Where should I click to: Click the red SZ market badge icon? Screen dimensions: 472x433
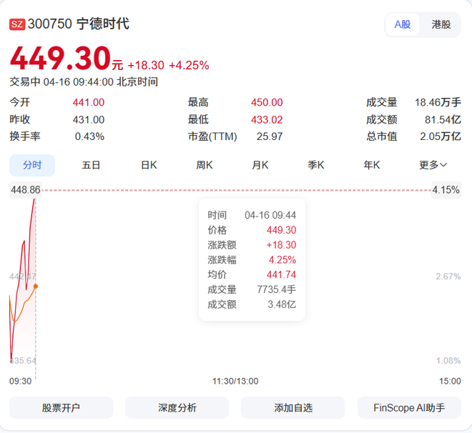click(x=17, y=24)
